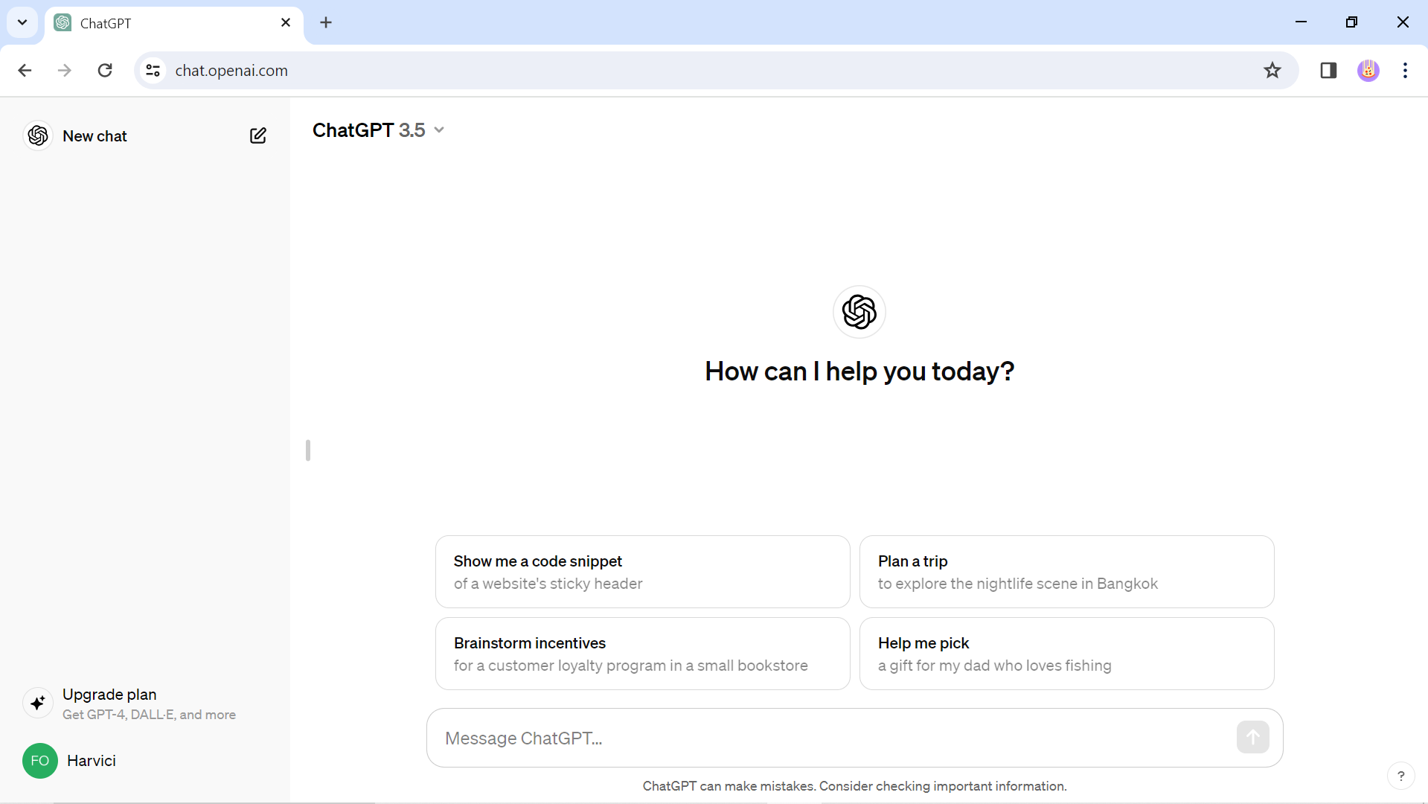Click the ChatGPT tab favicon
The height and width of the screenshot is (804, 1428).
tap(63, 22)
